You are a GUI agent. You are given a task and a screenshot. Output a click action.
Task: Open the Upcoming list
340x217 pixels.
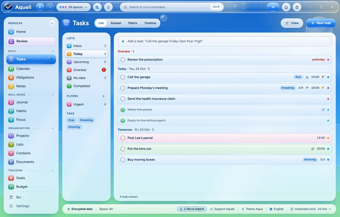(x=86, y=62)
